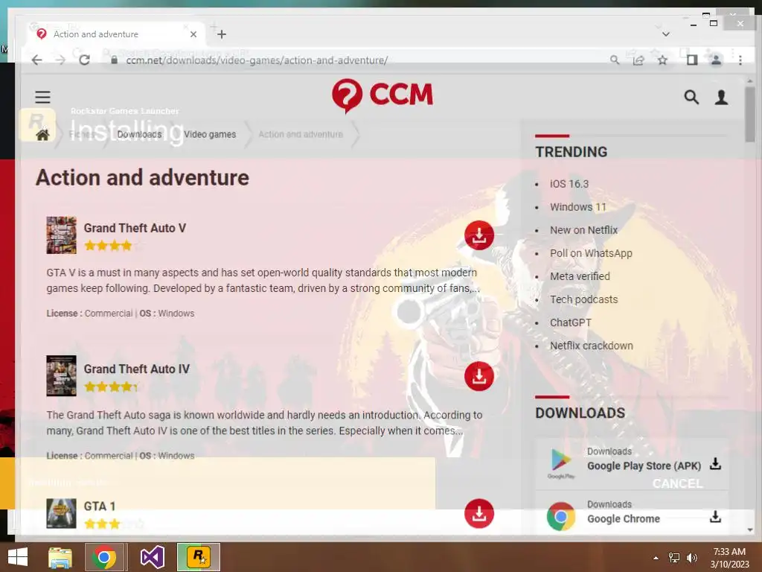Click the Google Play Store download arrow
Image resolution: width=762 pixels, height=572 pixels.
(715, 463)
